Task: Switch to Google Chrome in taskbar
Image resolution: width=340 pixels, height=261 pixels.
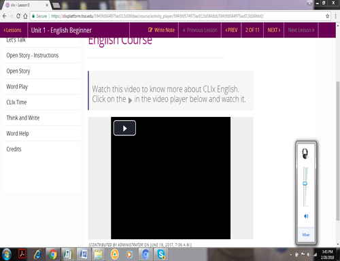Action: pos(53,254)
